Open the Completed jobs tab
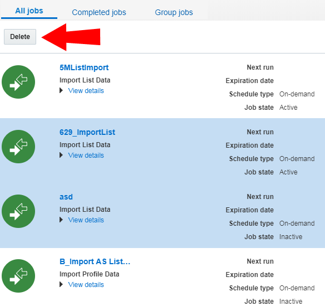The height and width of the screenshot is (306, 325). tap(99, 12)
